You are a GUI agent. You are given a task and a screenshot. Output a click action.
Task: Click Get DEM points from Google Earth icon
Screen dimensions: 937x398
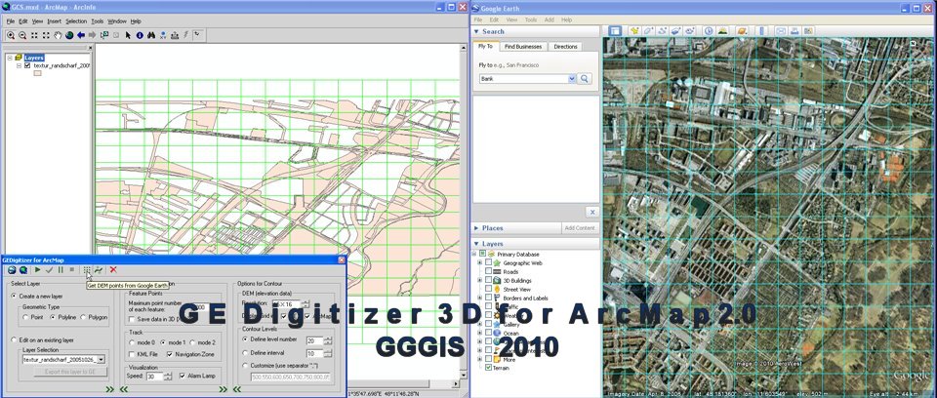(87, 271)
